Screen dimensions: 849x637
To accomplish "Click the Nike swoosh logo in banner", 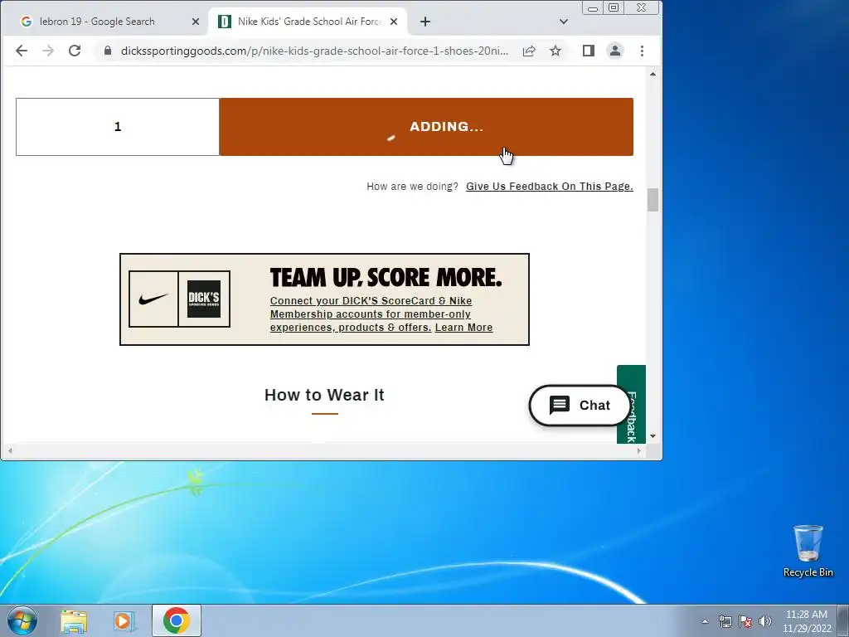I will tap(153, 299).
